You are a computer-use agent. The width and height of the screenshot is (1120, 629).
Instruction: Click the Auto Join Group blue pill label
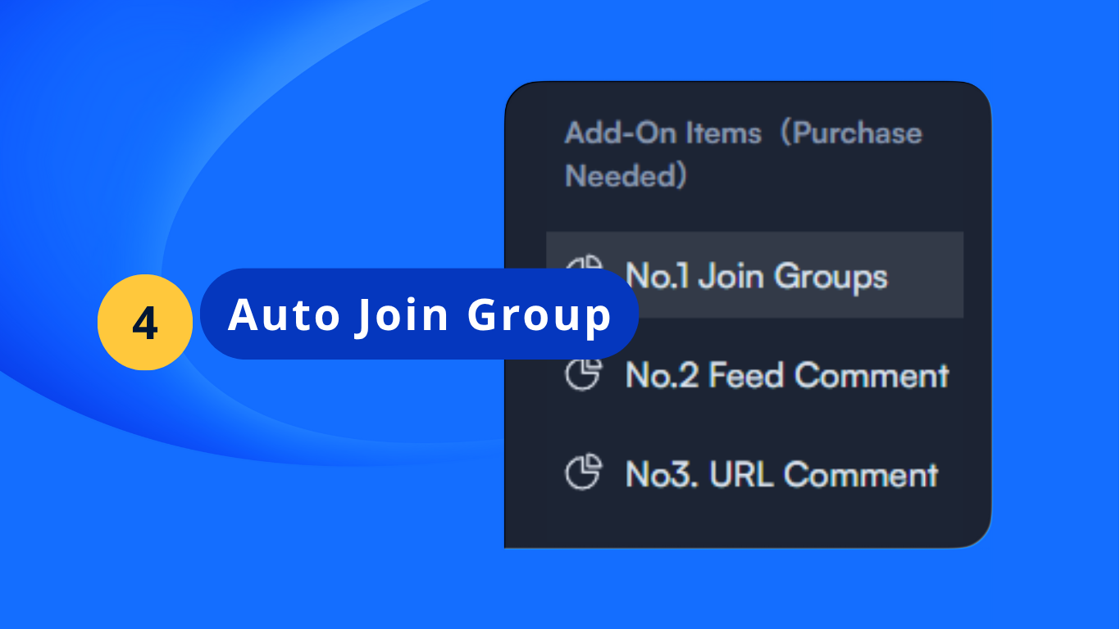point(419,314)
